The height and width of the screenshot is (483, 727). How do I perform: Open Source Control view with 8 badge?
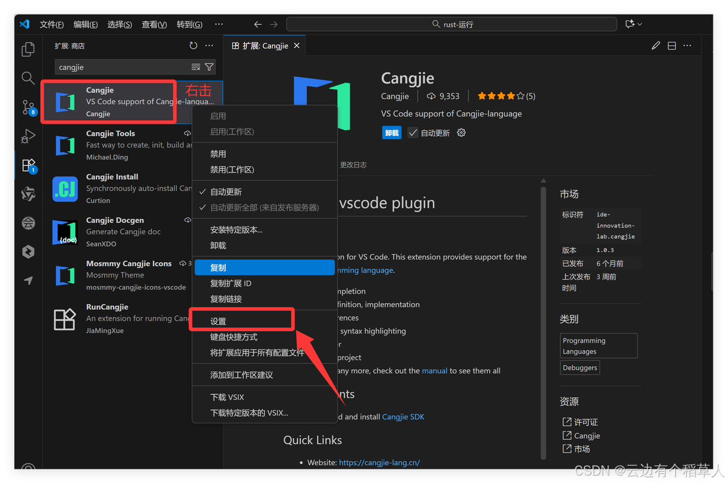[28, 107]
